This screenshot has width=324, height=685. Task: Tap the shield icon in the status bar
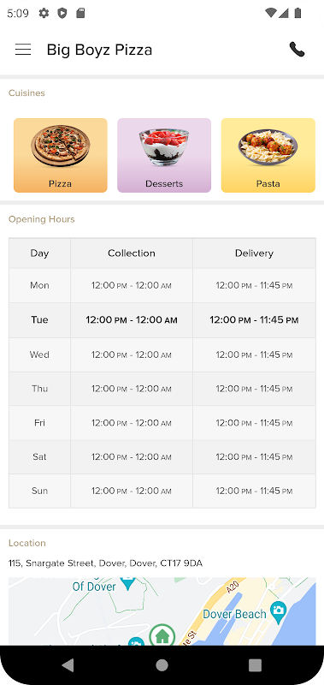click(x=62, y=13)
